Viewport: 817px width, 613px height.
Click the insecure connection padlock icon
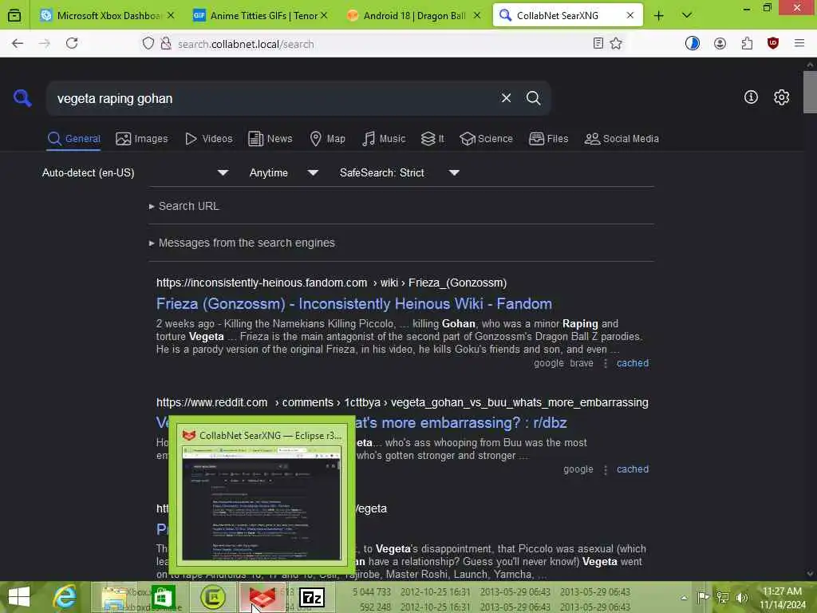tap(166, 44)
